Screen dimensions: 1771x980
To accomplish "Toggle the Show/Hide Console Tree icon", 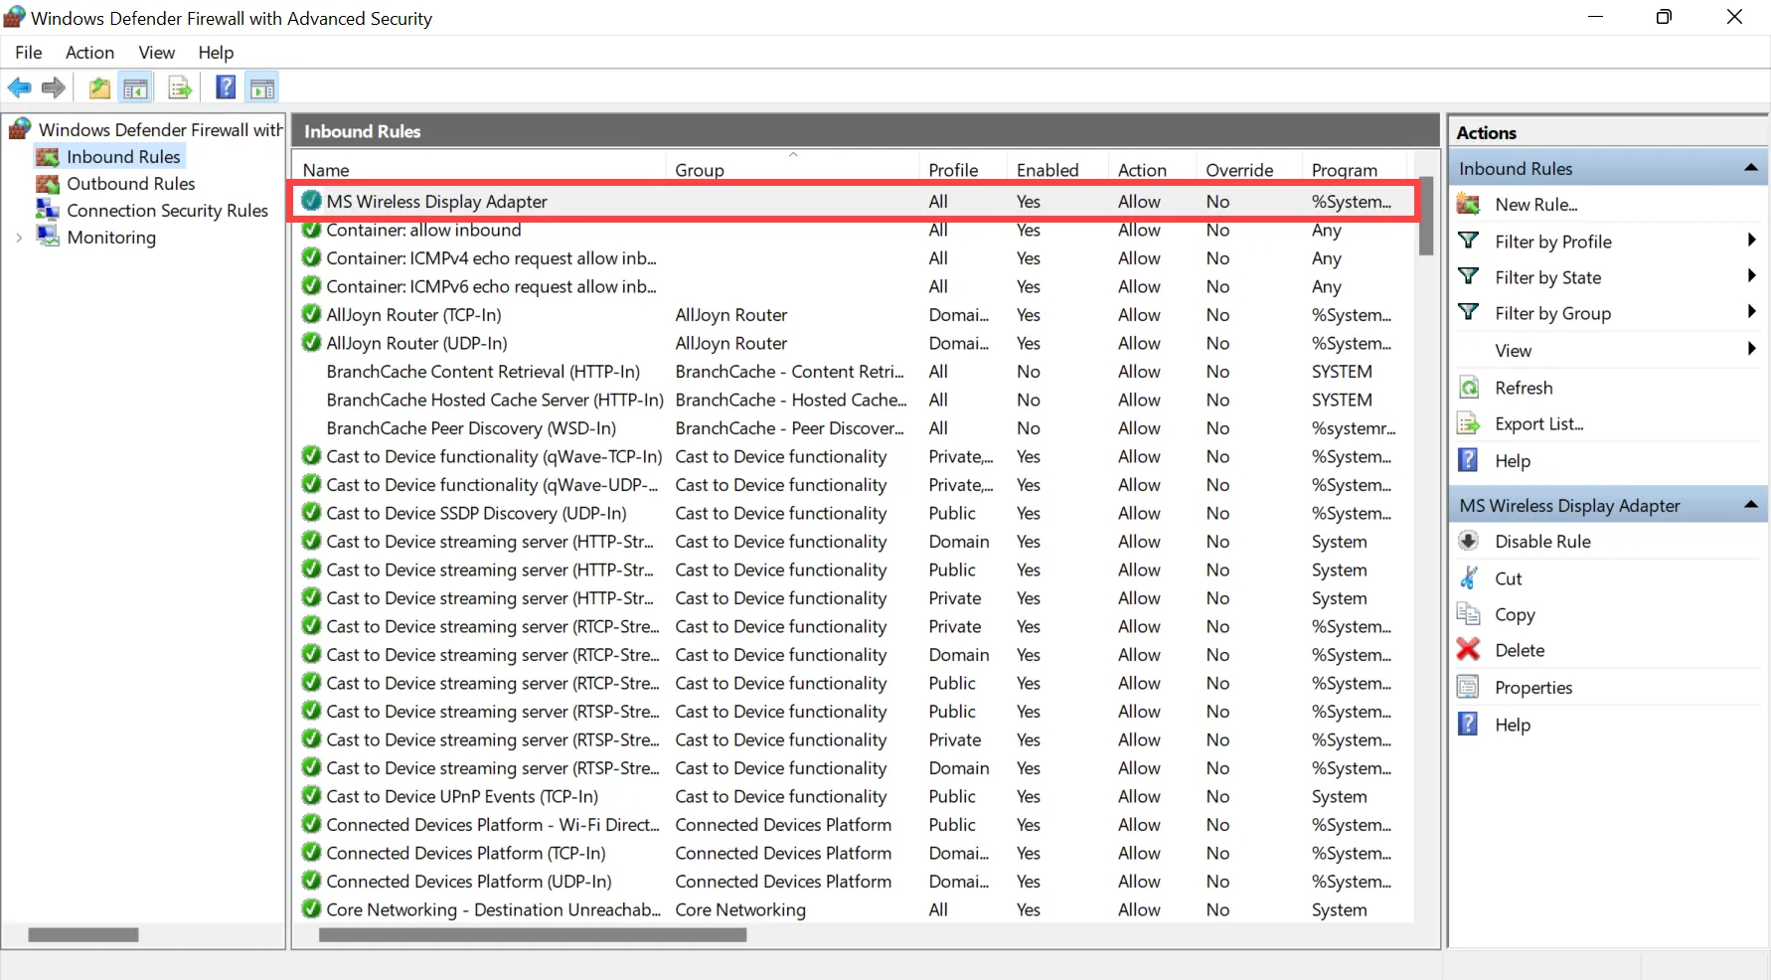I will pos(135,87).
